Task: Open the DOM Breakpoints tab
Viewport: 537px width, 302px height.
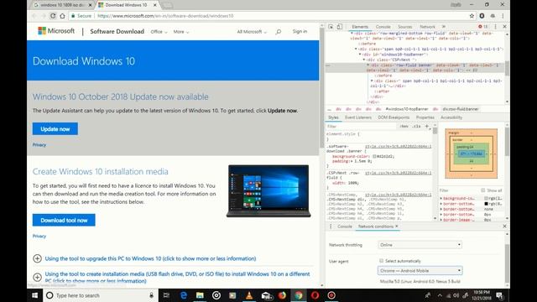Action: click(x=394, y=117)
